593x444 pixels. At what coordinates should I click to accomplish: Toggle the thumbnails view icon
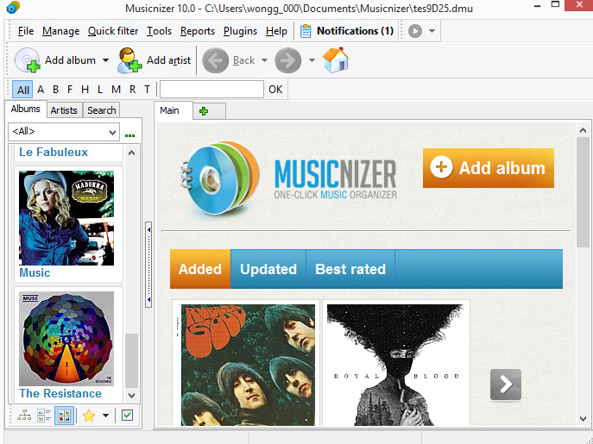click(64, 416)
